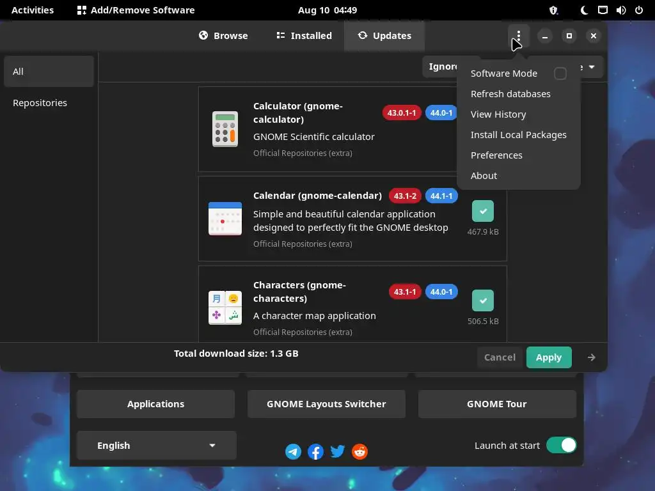Click the Apply button
The height and width of the screenshot is (491, 655).
pos(549,357)
